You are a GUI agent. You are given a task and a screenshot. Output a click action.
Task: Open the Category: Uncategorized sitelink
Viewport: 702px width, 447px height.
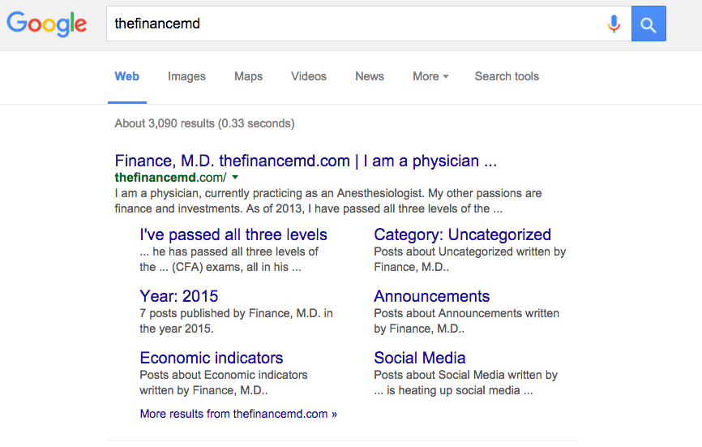coord(462,234)
